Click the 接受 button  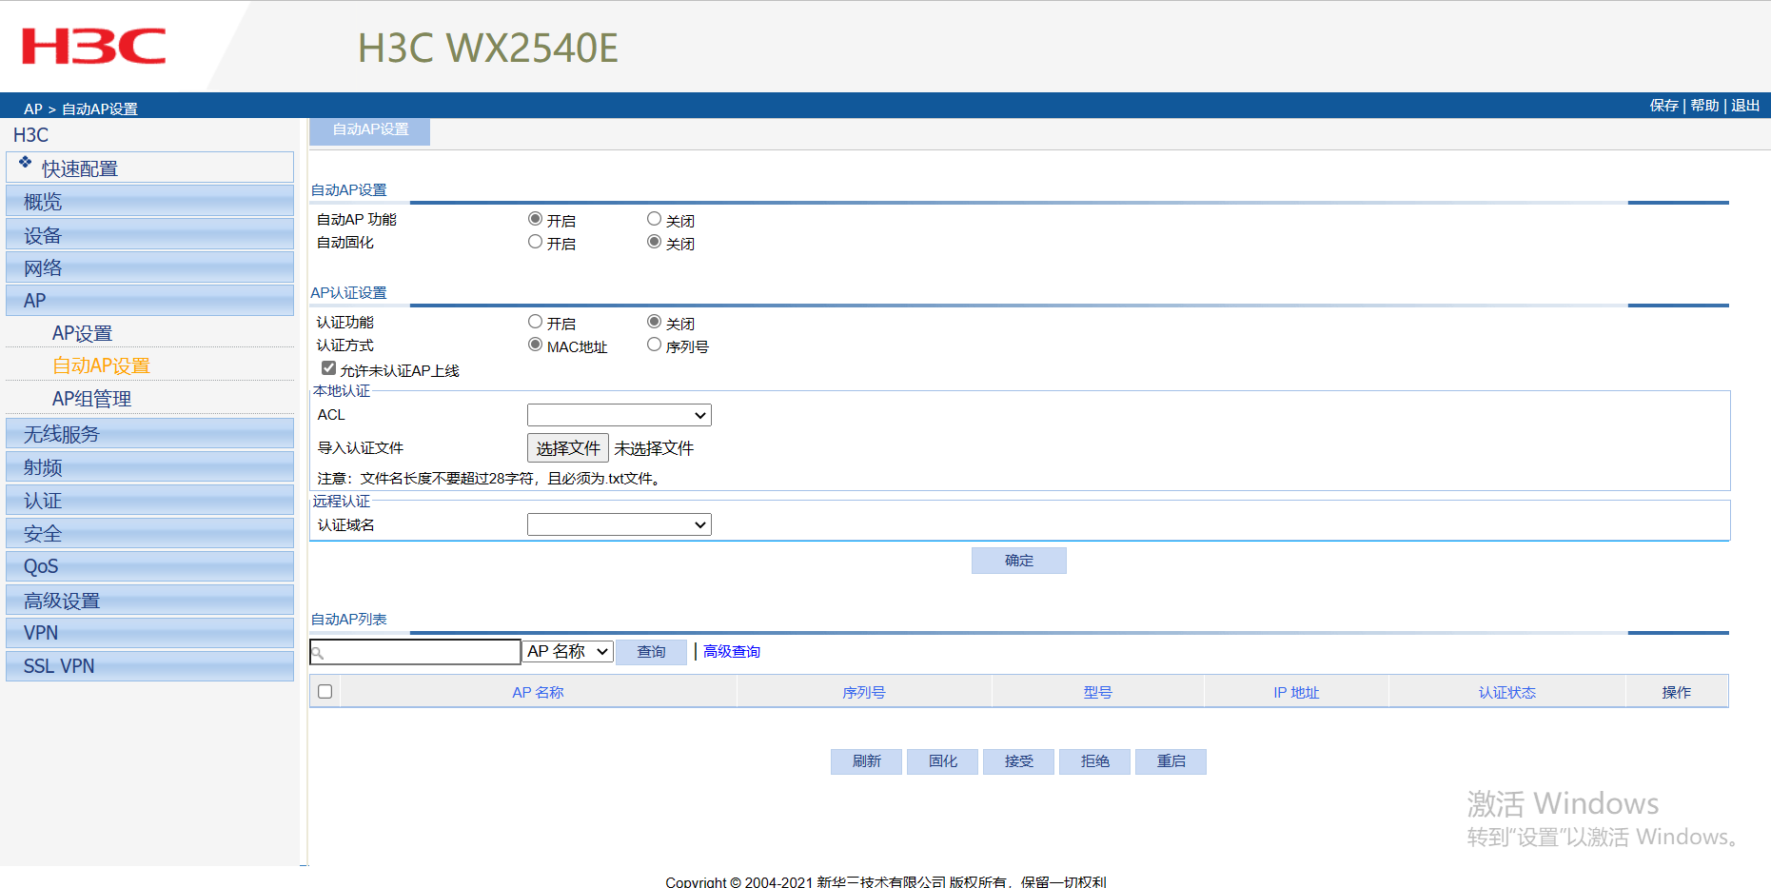1018,761
